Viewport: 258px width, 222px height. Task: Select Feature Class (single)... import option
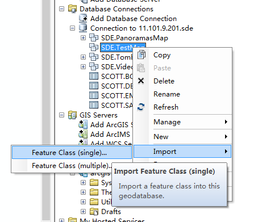(72, 153)
